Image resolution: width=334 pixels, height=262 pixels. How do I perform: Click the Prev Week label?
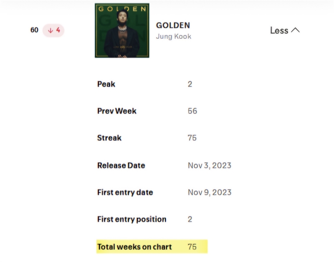tap(117, 111)
